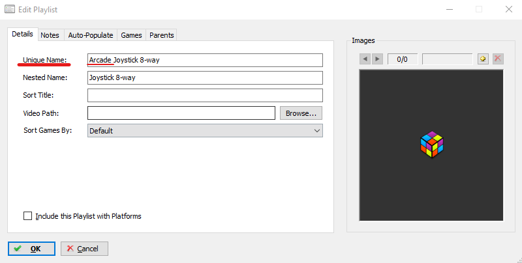Click the 0/0 image counter box
The width and height of the screenshot is (522, 263).
pos(402,59)
